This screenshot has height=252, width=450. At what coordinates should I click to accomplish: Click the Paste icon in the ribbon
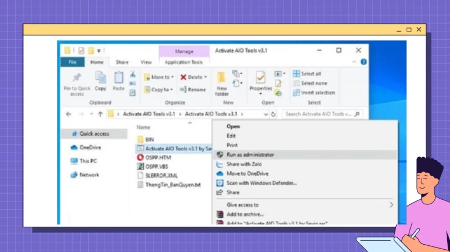tap(119, 78)
